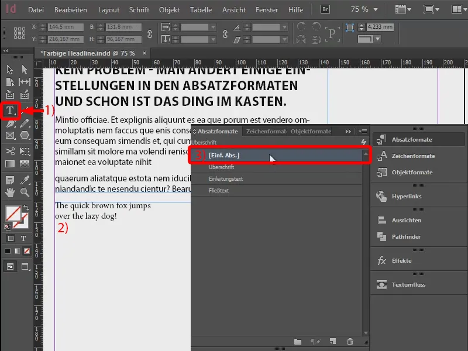
Task: Select the Gradient Swatch tool
Action: (x=9, y=164)
